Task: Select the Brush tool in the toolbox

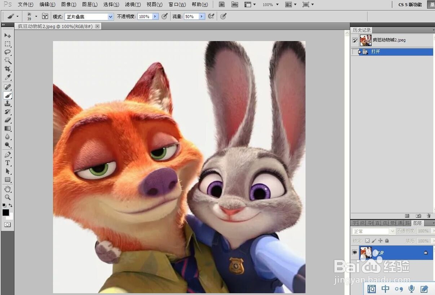Action: (7, 95)
